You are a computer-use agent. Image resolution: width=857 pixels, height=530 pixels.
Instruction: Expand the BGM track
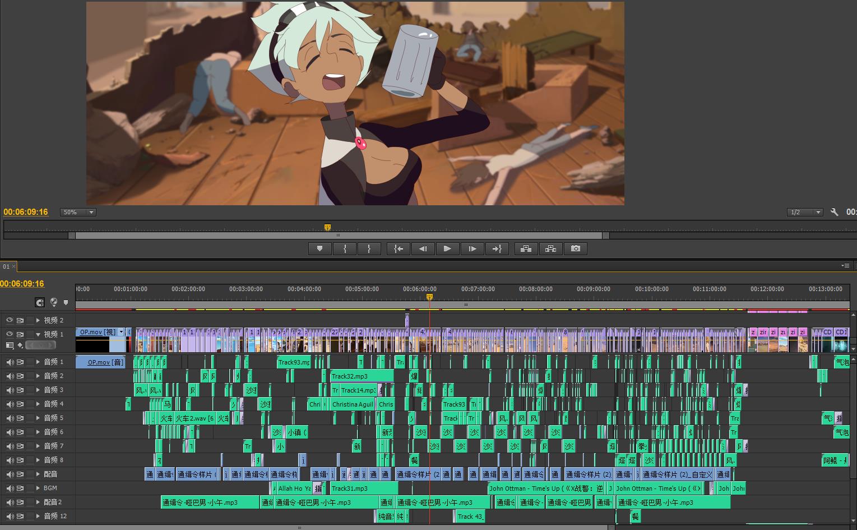tap(38, 488)
